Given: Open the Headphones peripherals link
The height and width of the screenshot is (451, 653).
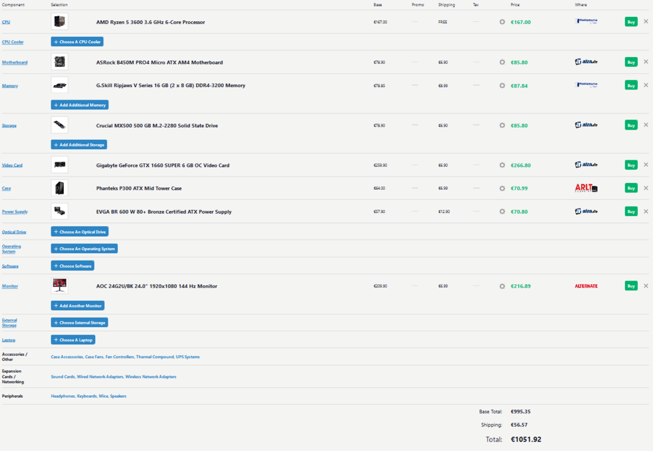Looking at the screenshot, I should coord(63,396).
